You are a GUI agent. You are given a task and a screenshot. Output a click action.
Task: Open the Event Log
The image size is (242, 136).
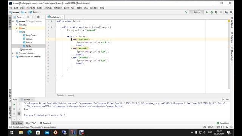(223, 123)
